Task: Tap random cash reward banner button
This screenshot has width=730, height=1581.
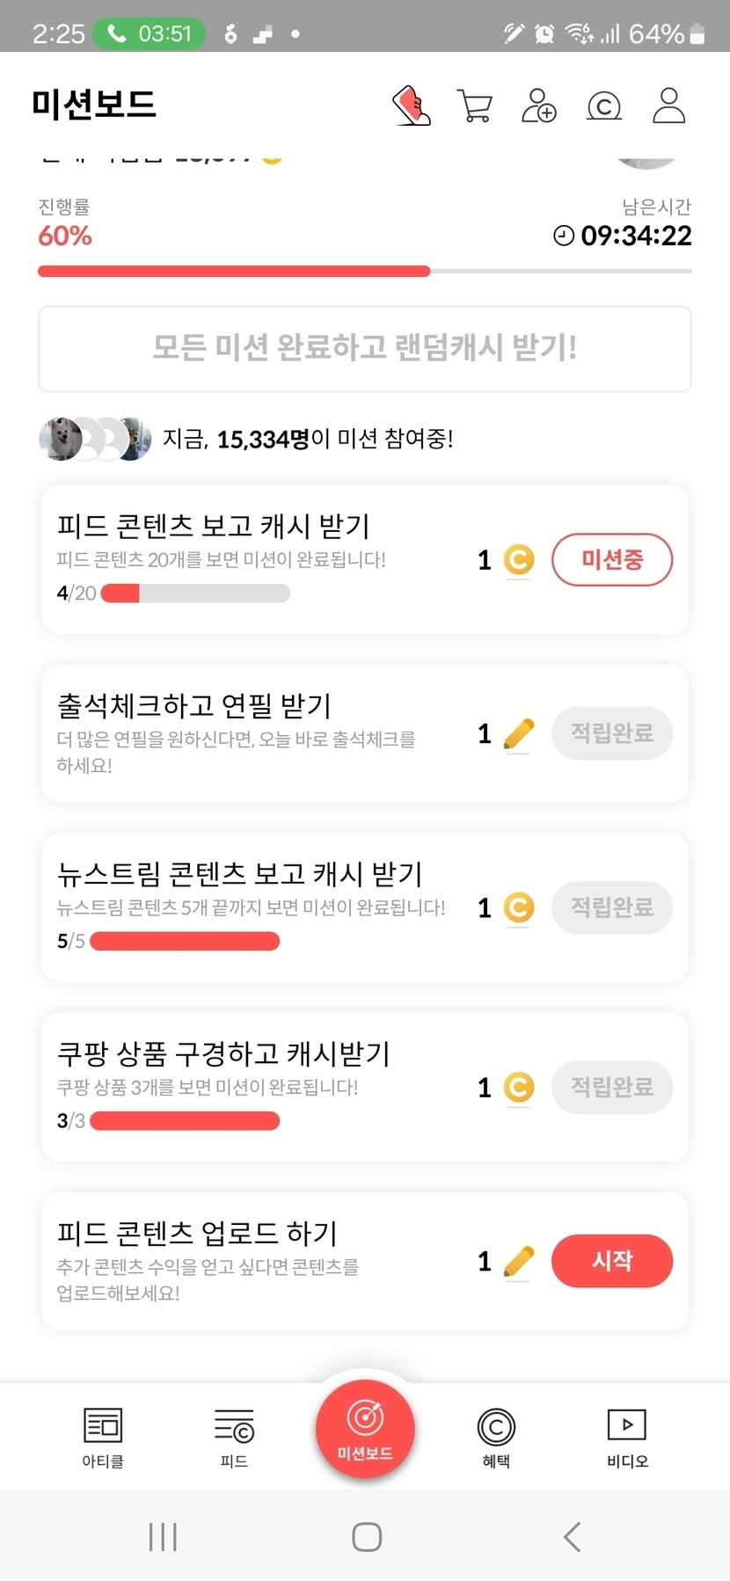Action: coord(365,348)
